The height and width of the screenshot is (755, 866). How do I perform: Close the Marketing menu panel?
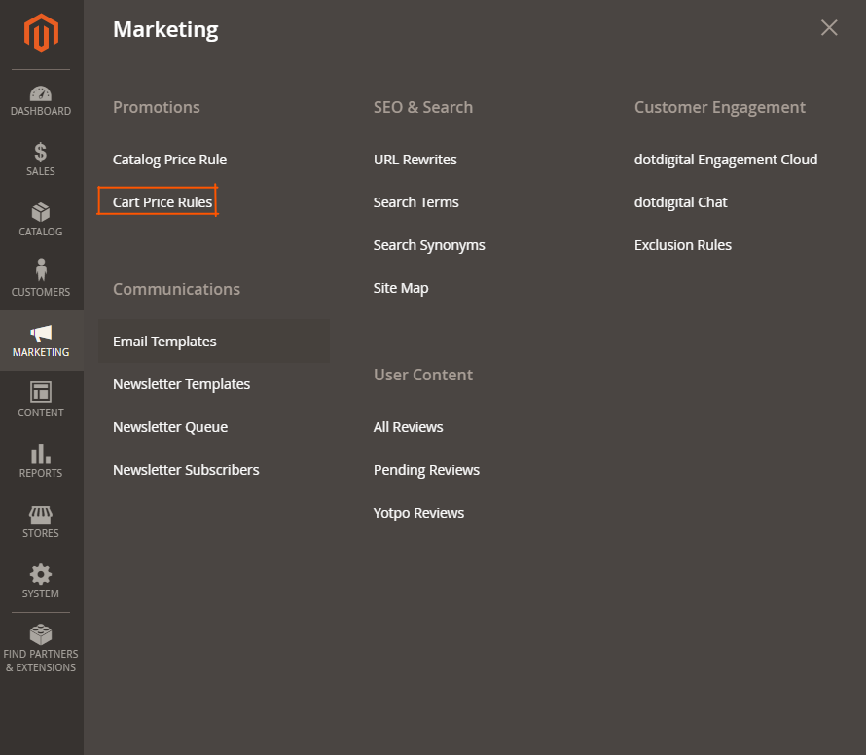[x=829, y=28]
